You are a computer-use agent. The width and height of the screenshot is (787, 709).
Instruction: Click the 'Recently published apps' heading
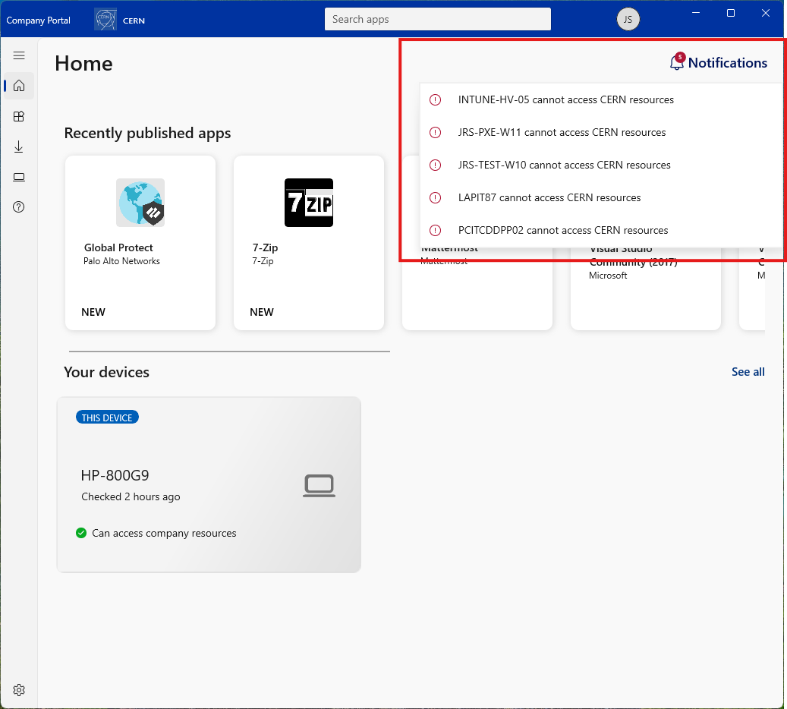click(x=147, y=133)
